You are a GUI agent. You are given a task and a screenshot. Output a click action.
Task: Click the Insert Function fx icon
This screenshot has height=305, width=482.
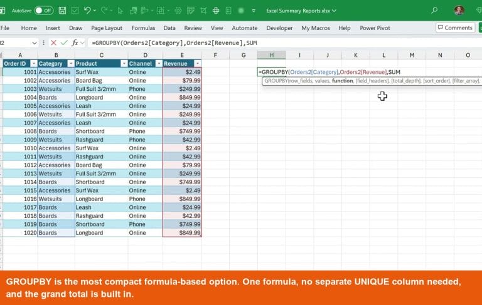click(75, 43)
